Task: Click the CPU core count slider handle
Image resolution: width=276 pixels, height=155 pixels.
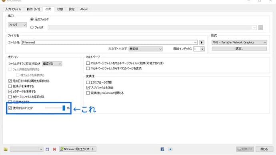Action: 64,108
